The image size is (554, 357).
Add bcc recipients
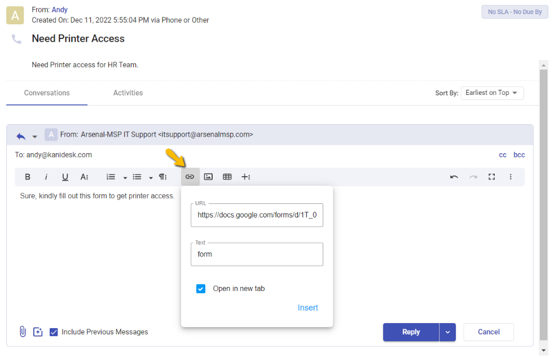click(519, 155)
